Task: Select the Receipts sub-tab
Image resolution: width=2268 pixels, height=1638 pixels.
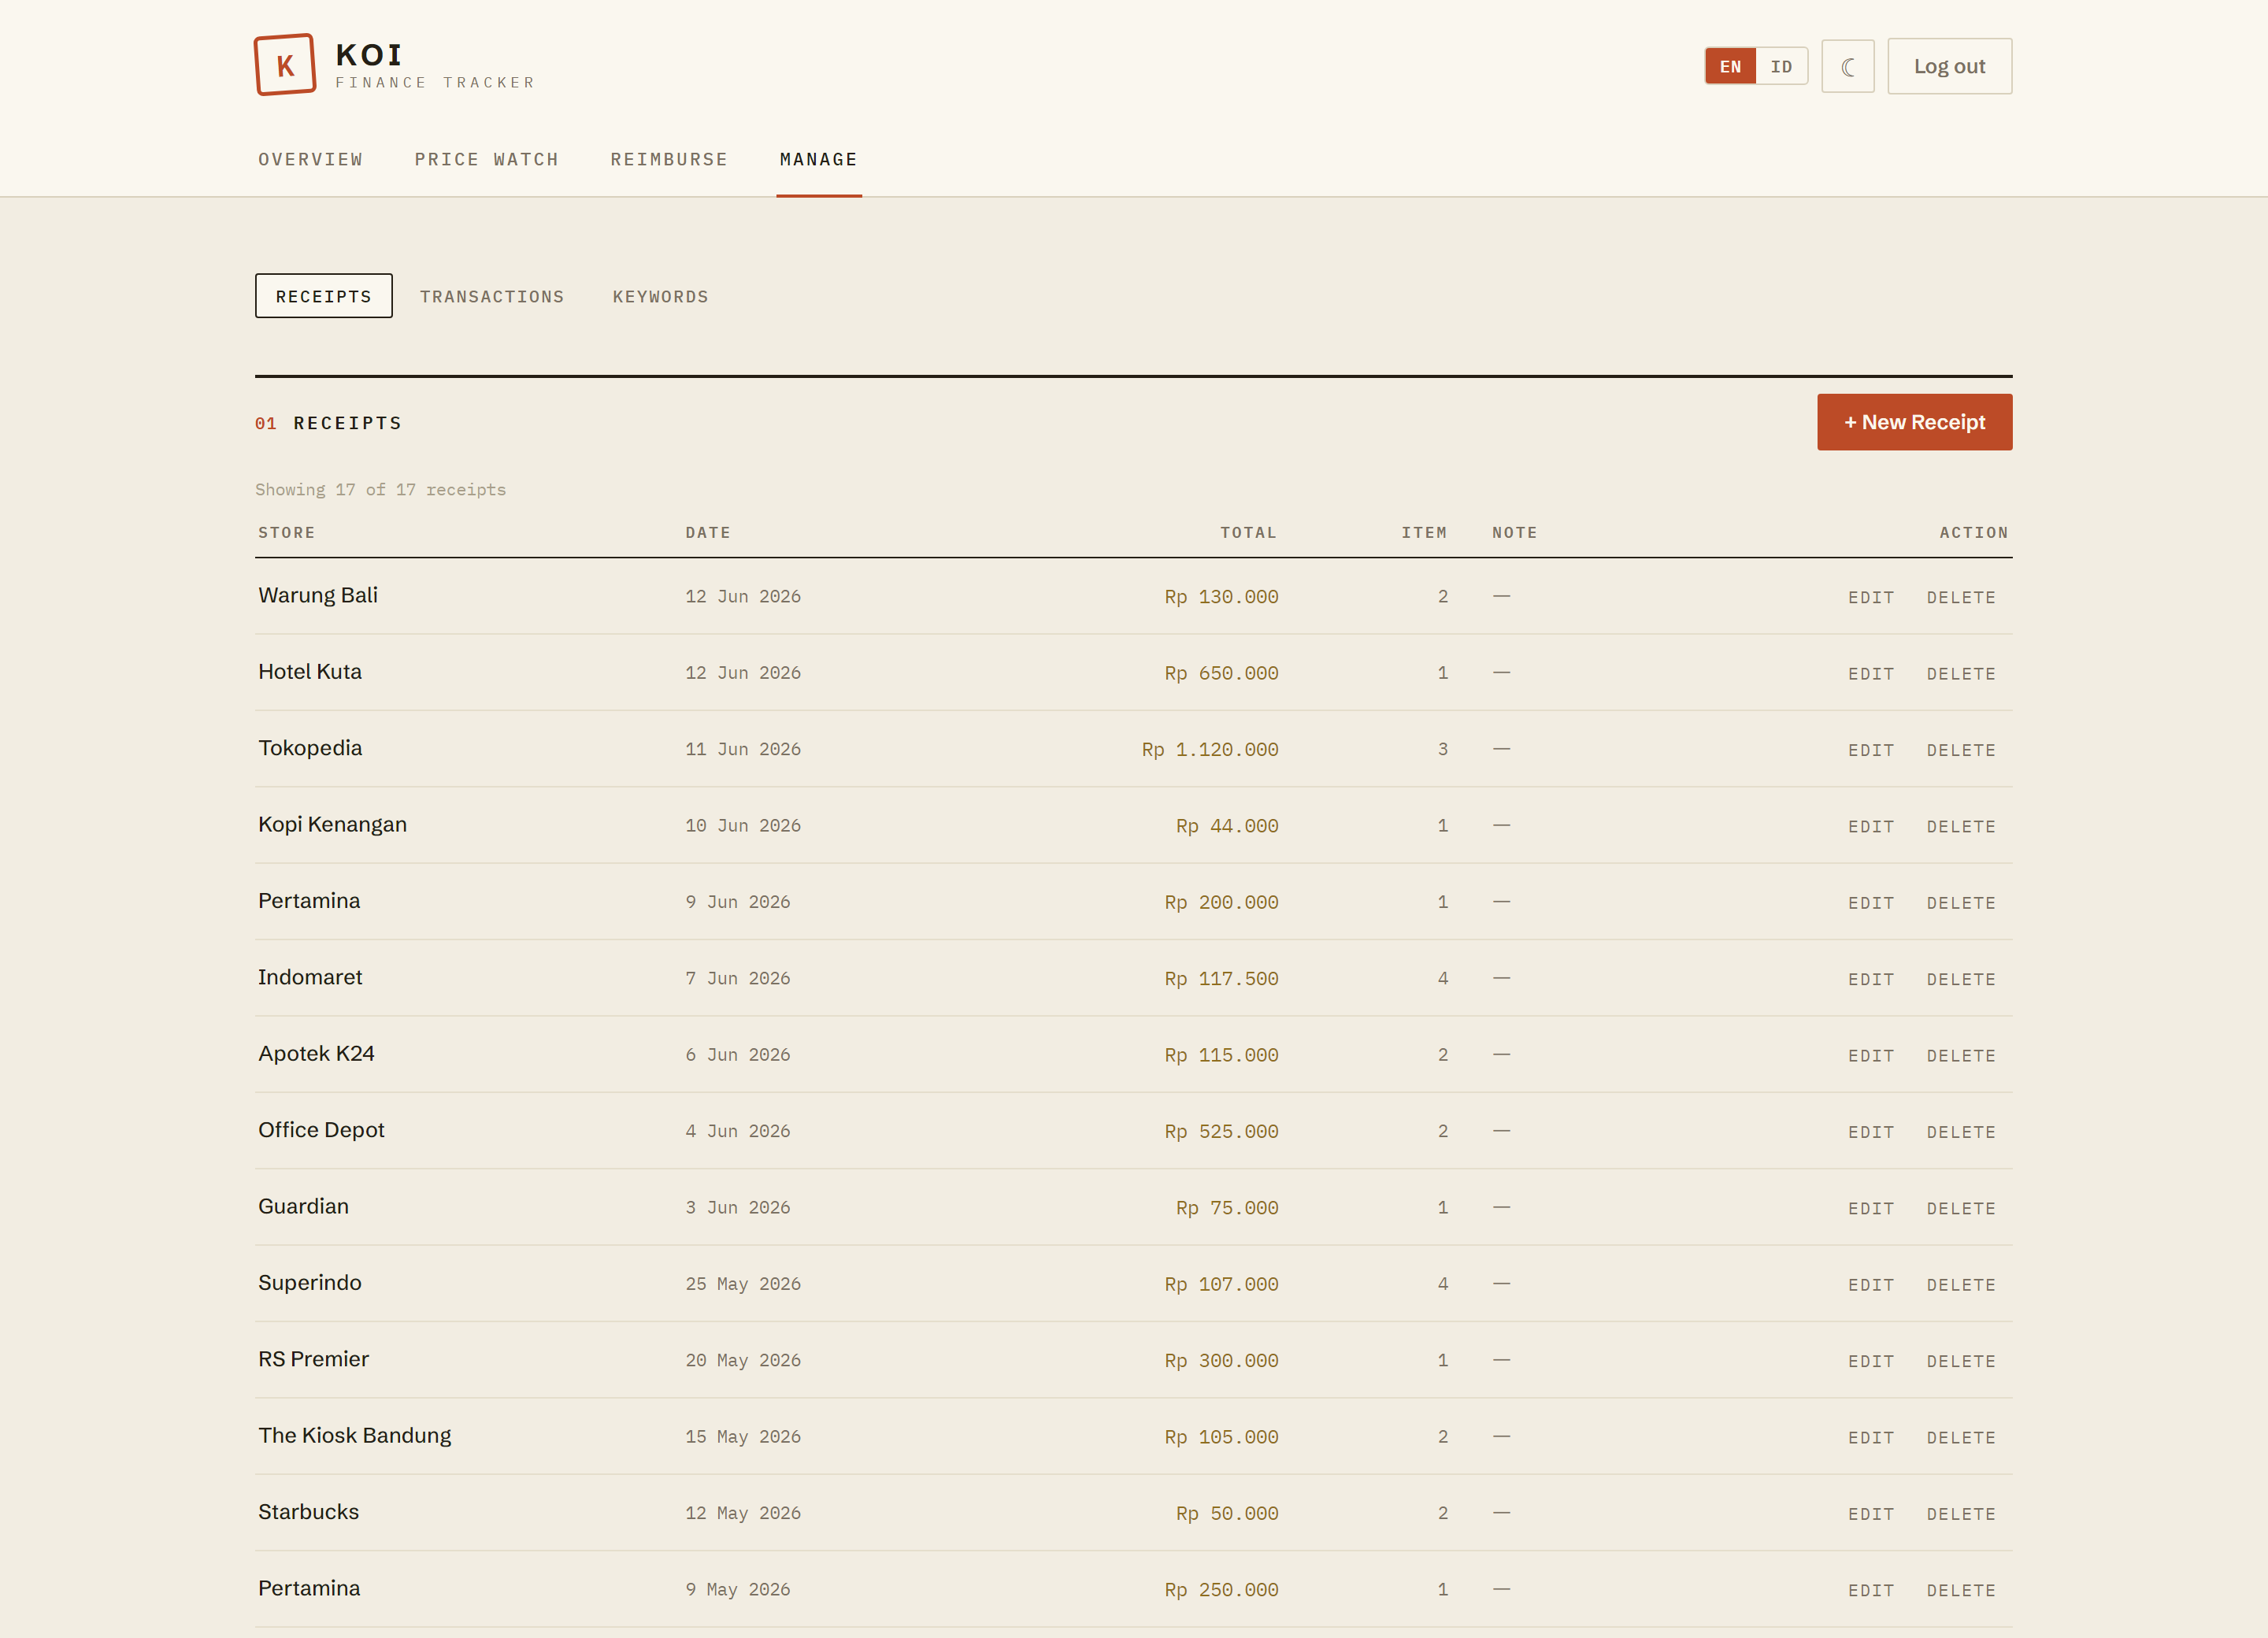Action: (324, 296)
